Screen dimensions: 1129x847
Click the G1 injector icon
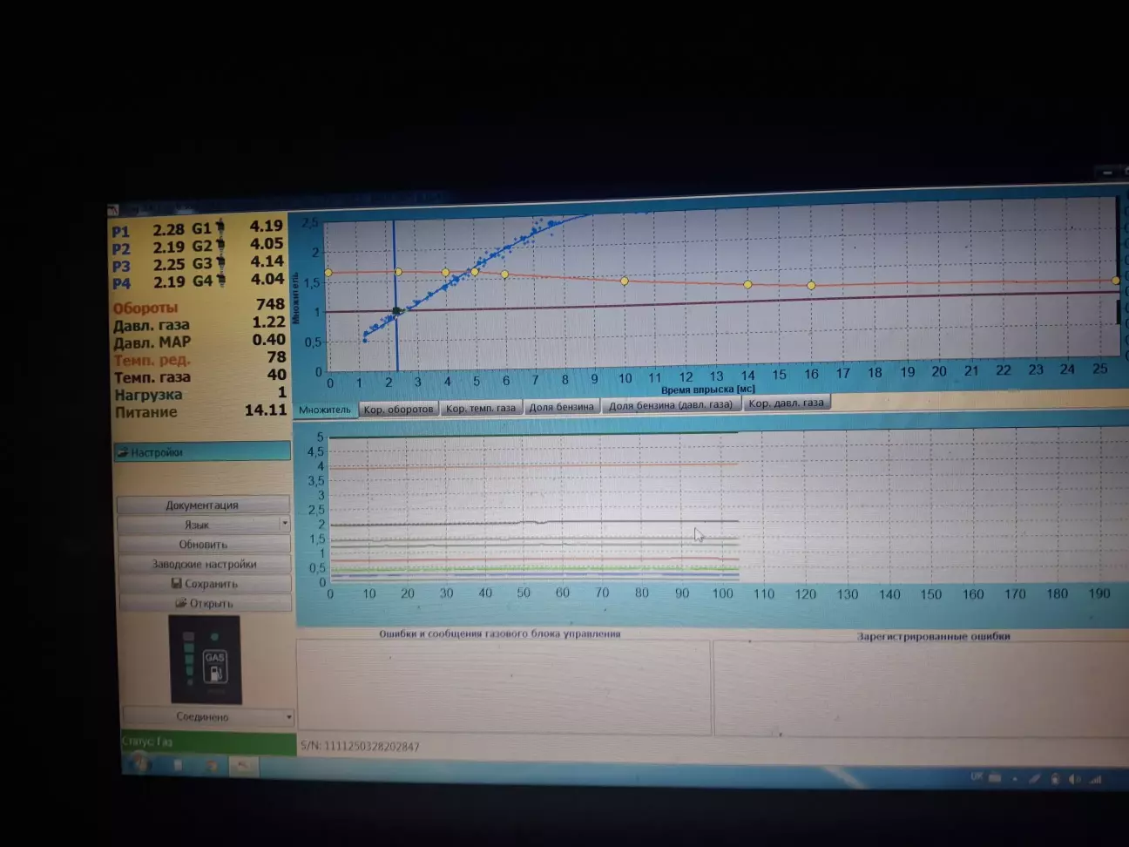point(220,227)
